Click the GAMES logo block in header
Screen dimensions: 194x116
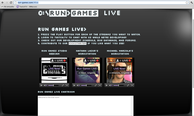point(85,13)
